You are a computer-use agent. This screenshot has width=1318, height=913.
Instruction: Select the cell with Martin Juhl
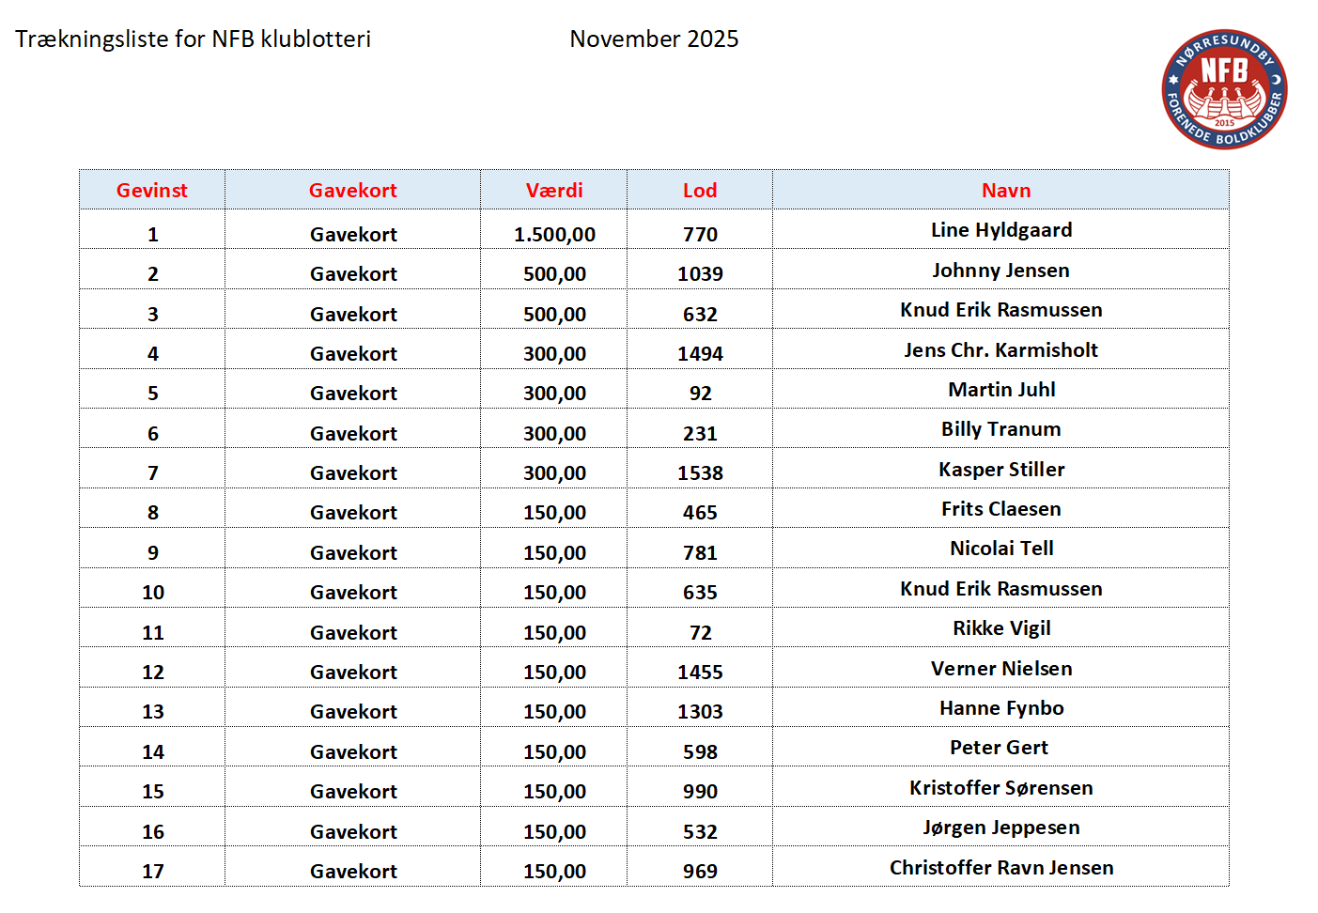pyautogui.click(x=1001, y=390)
